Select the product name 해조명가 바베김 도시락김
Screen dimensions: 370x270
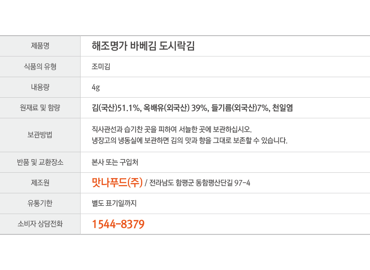(x=143, y=46)
